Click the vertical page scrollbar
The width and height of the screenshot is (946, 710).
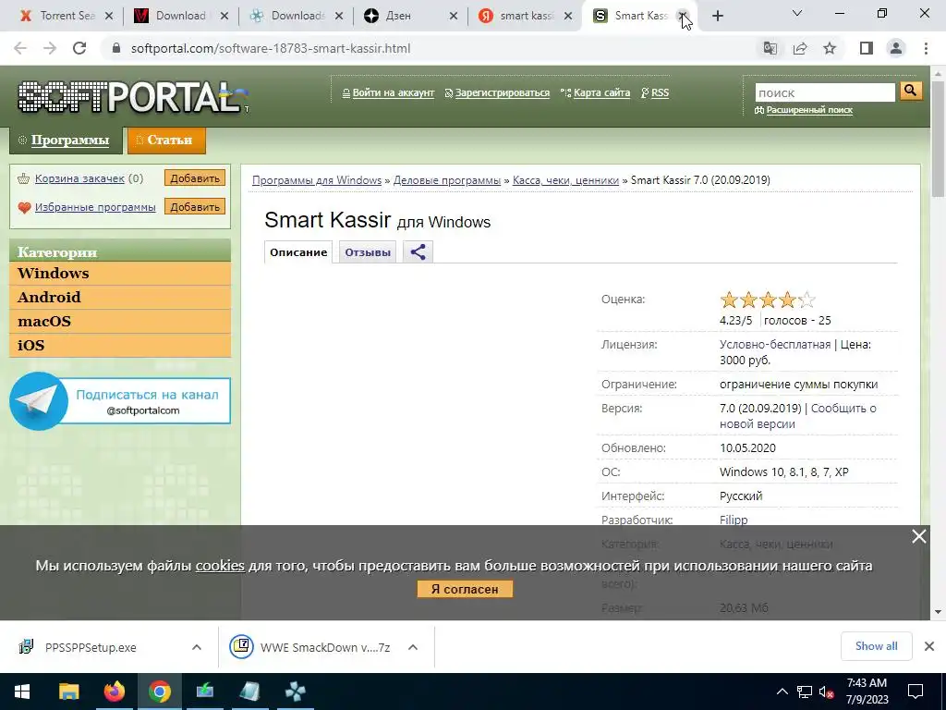point(938,139)
